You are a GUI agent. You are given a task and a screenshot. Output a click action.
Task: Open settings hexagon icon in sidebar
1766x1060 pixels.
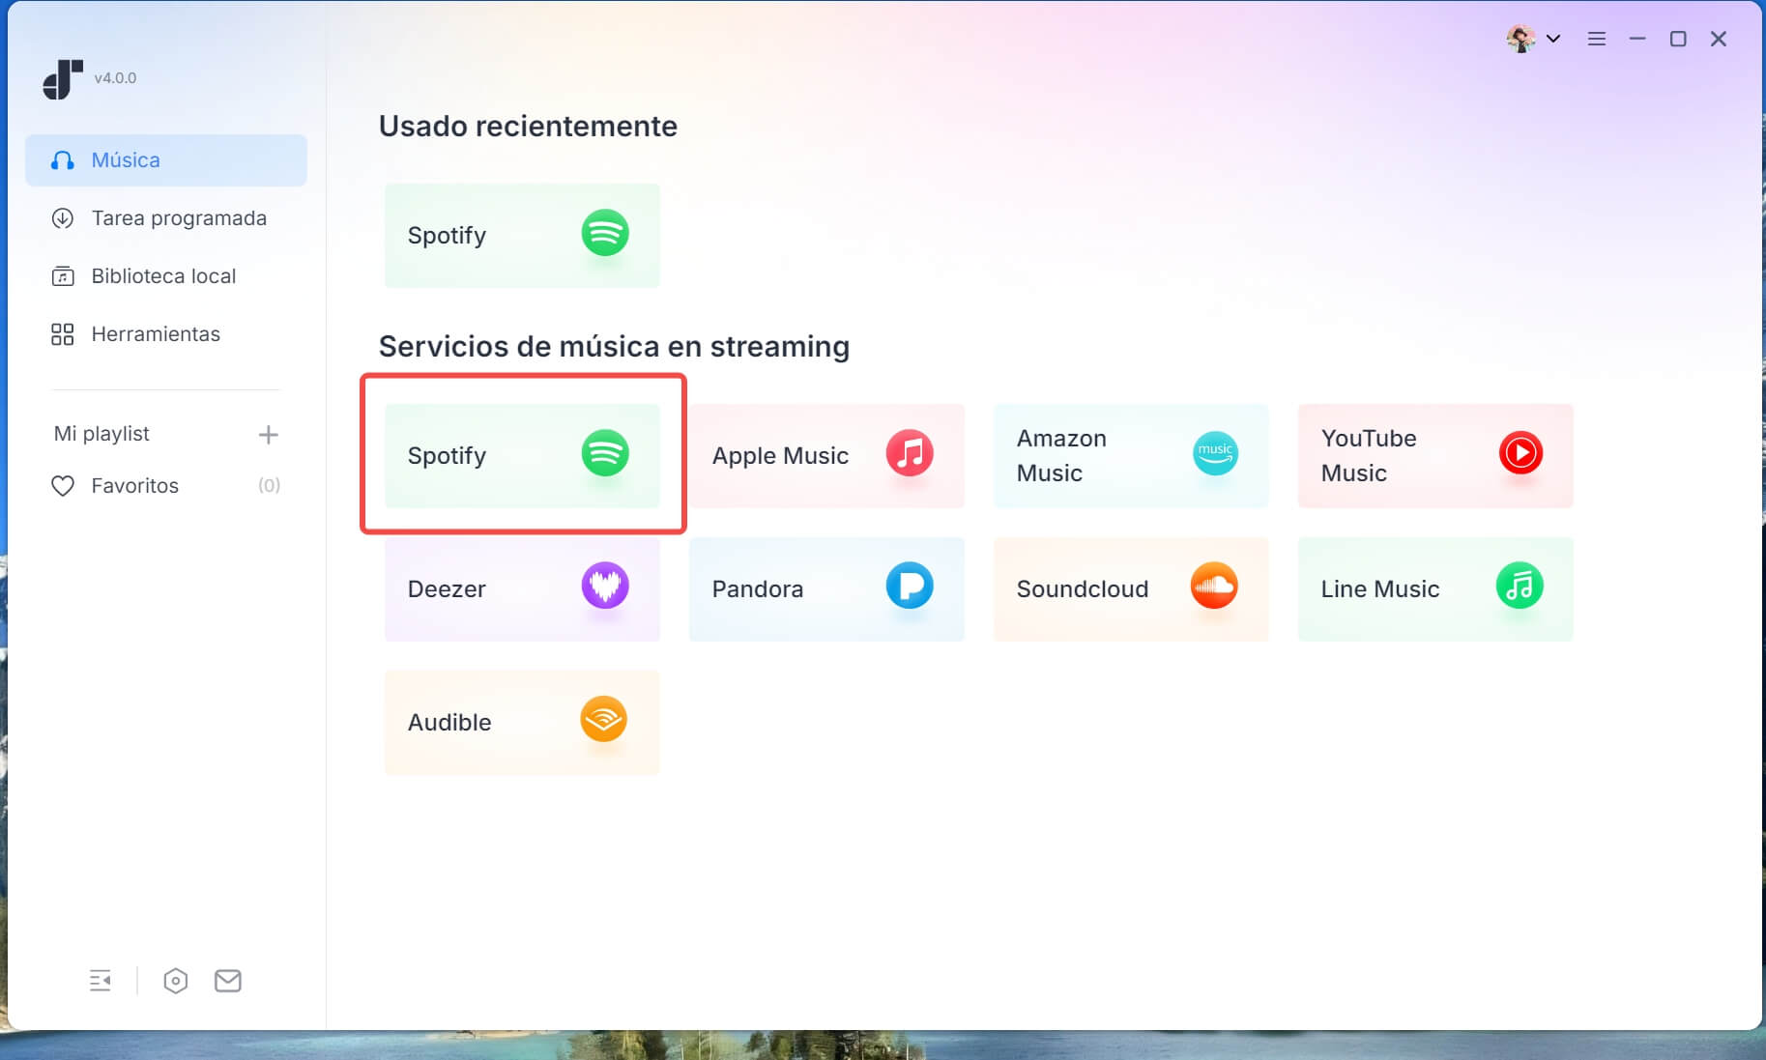coord(175,981)
